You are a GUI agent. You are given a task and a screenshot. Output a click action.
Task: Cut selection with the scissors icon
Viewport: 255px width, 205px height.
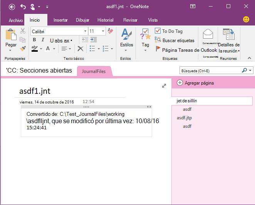[23, 31]
